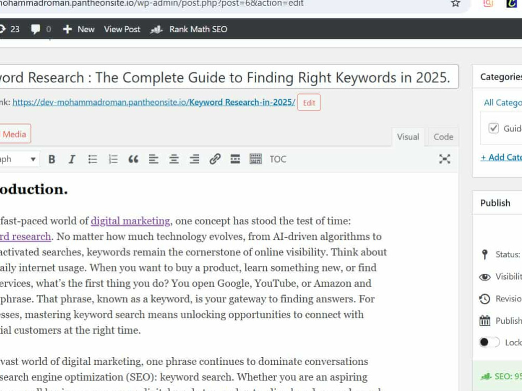Click the Add Media button
The width and height of the screenshot is (522, 391).
[x=15, y=134]
